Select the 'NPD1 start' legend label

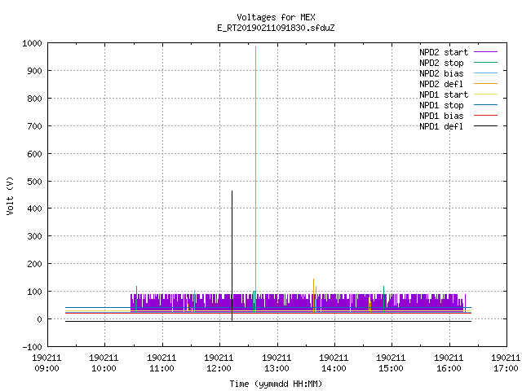pyautogui.click(x=444, y=94)
